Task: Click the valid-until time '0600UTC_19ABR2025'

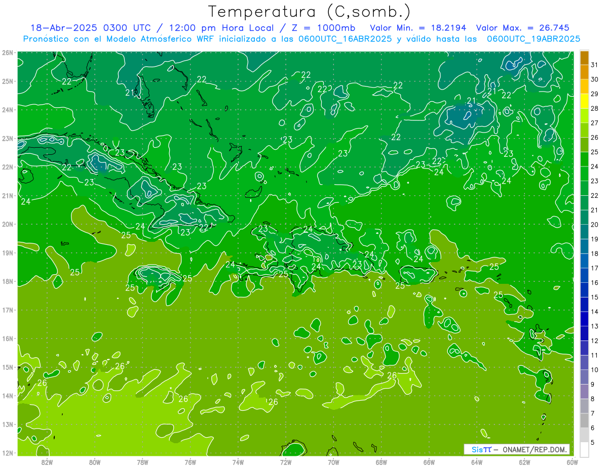Action: (x=534, y=39)
